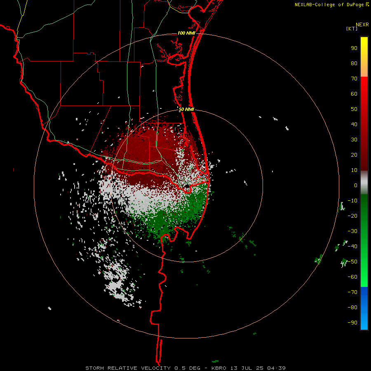Click the KBRO radar site dot at map center
Viewport: 371px width, 371px height.
pyautogui.click(x=187, y=186)
